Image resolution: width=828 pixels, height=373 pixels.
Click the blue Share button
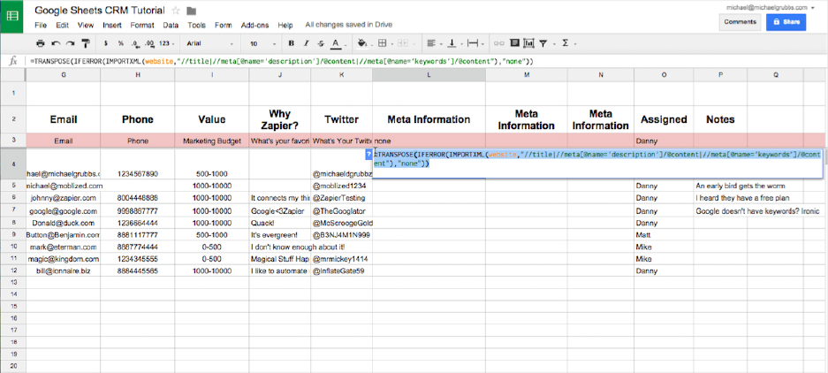tap(786, 22)
